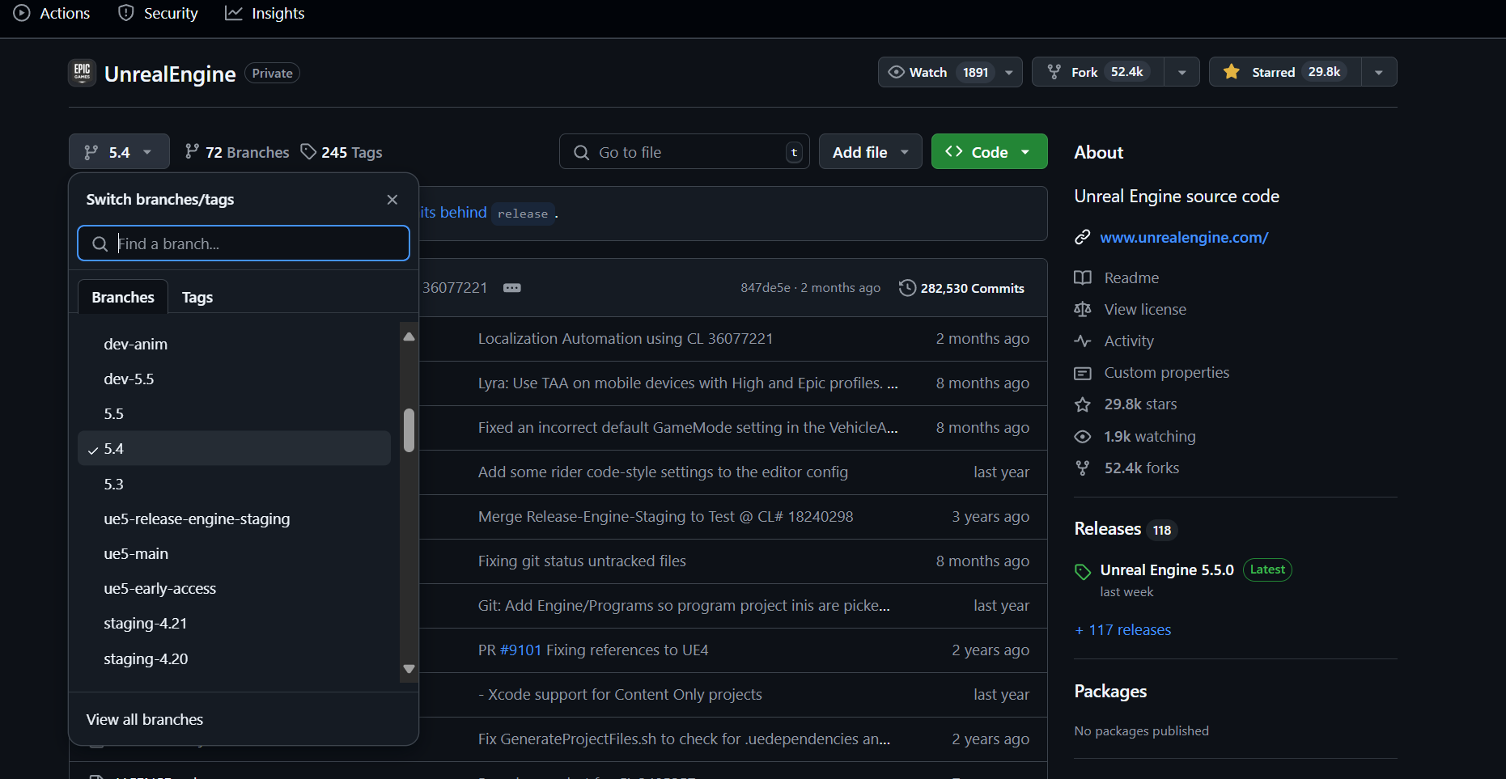
Task: Expand the Fork options dropdown arrow
Action: coord(1182,72)
